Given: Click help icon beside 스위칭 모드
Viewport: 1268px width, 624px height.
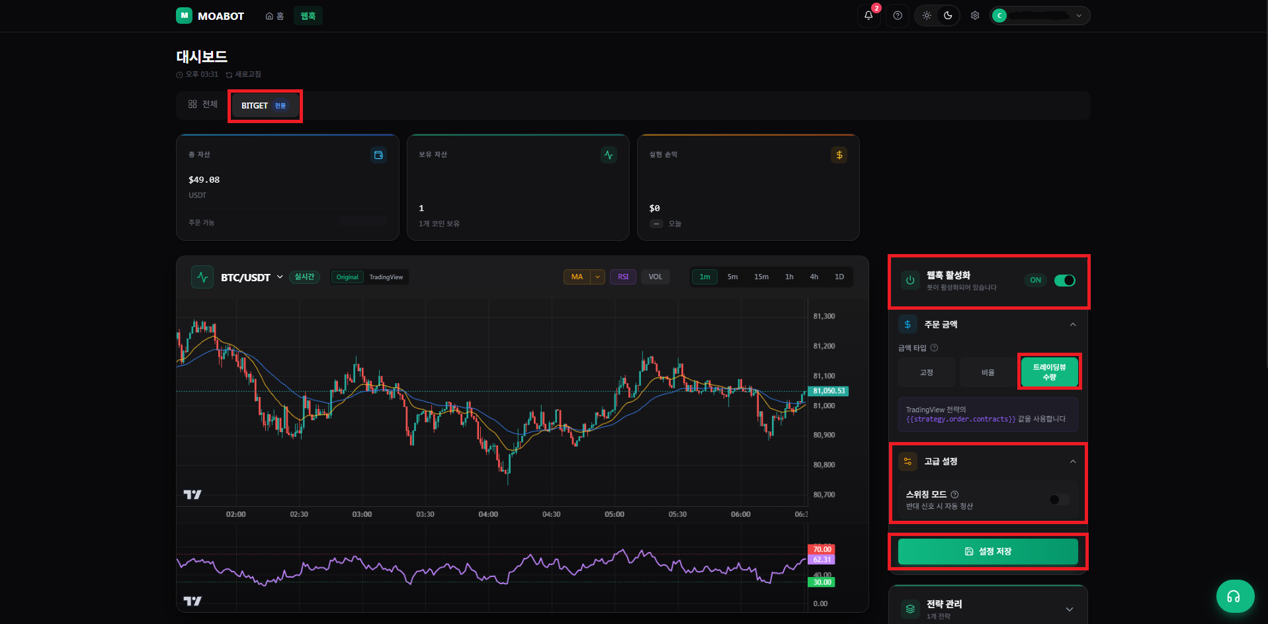Looking at the screenshot, I should 954,494.
